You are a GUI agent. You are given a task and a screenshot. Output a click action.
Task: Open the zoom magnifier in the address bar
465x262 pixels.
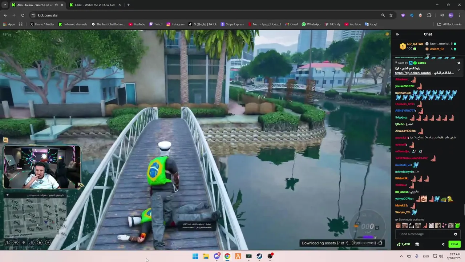[x=383, y=15]
